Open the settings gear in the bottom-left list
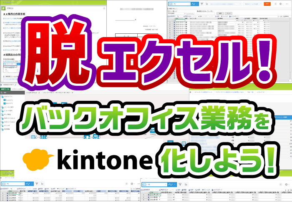Image resolution: width=292 pixels, height=202 pixels. 132,184
